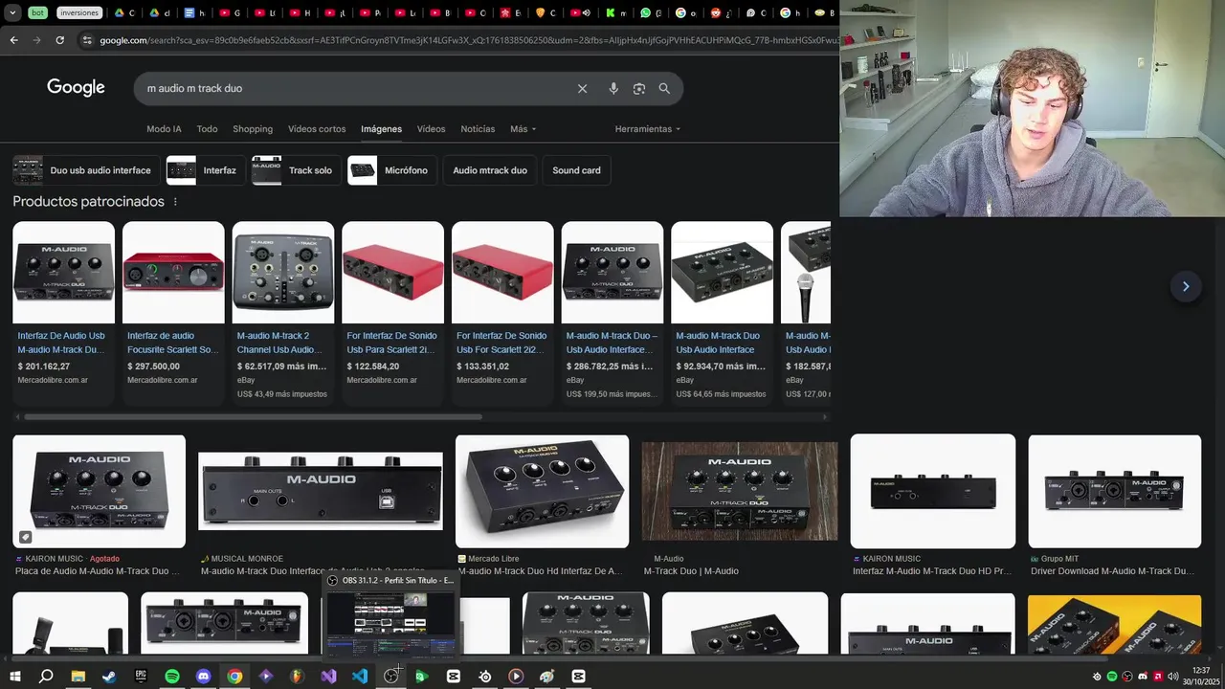The height and width of the screenshot is (689, 1225).
Task: Click the volume speaker tray icon
Action: point(1173,677)
